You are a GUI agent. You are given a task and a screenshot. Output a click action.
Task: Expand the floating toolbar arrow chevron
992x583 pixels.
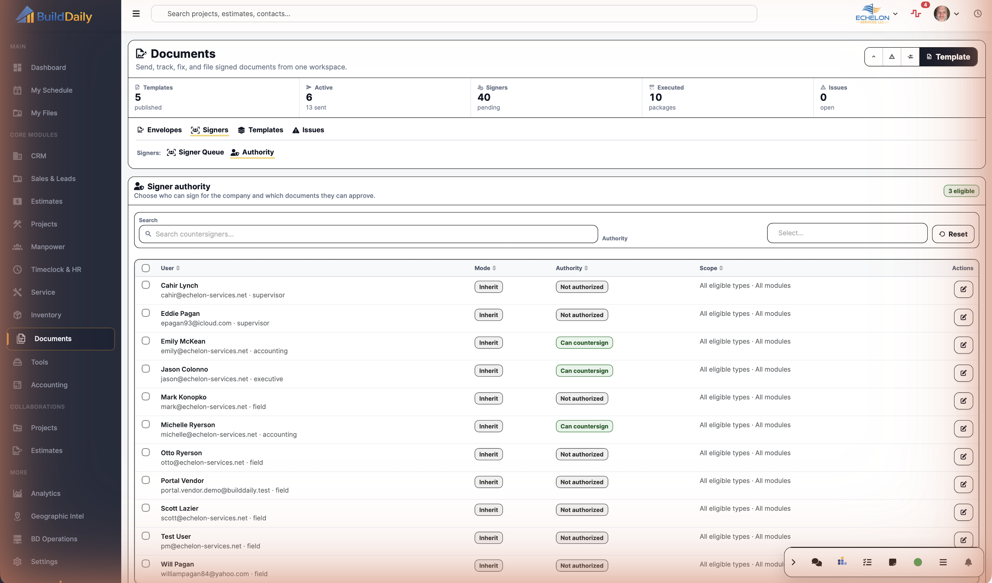793,562
